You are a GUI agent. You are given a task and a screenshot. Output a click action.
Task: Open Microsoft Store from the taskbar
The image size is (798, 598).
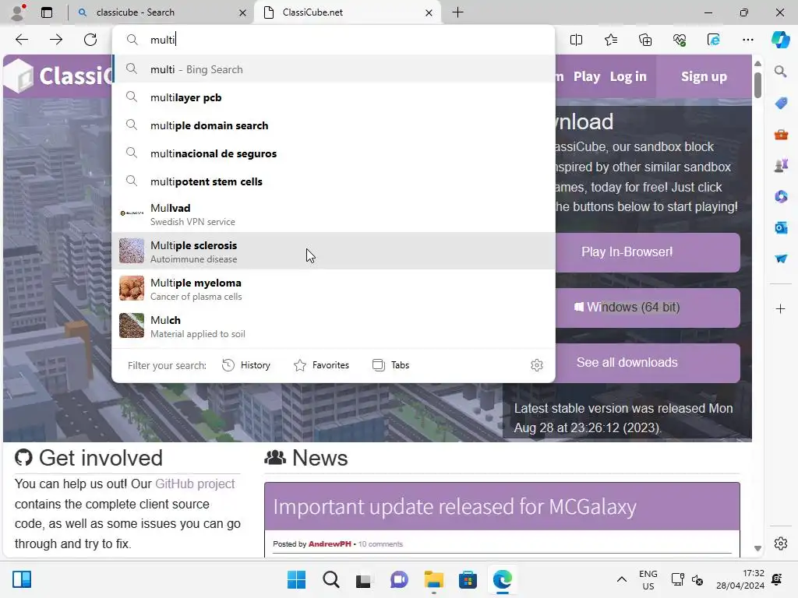click(x=468, y=579)
